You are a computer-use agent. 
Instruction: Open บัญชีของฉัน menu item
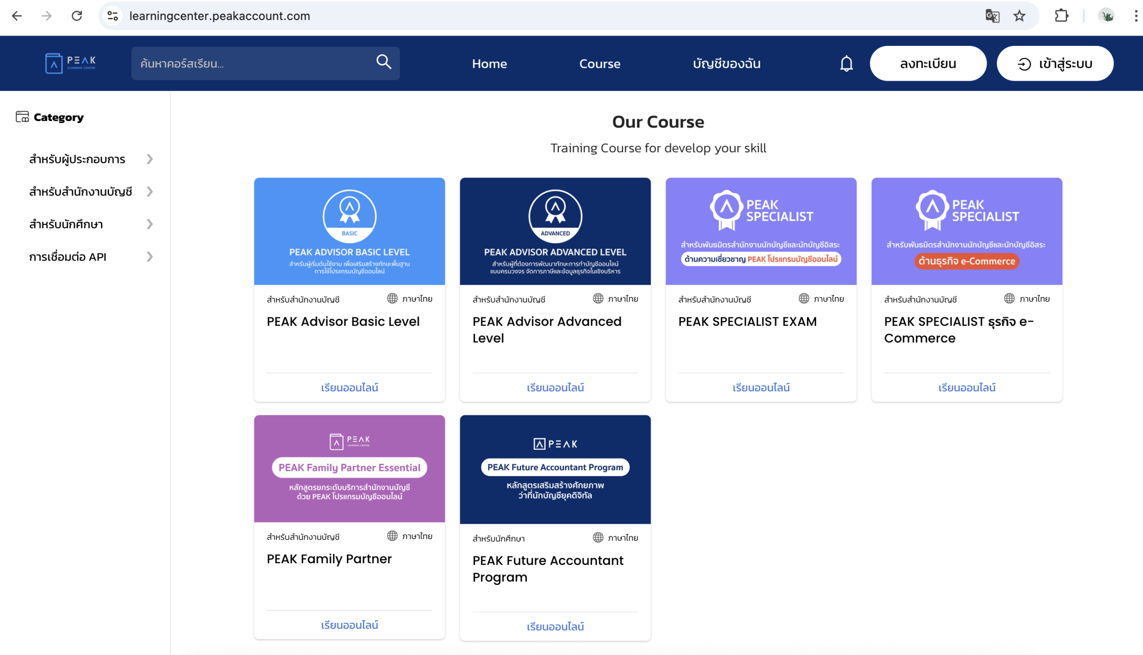pyautogui.click(x=726, y=63)
